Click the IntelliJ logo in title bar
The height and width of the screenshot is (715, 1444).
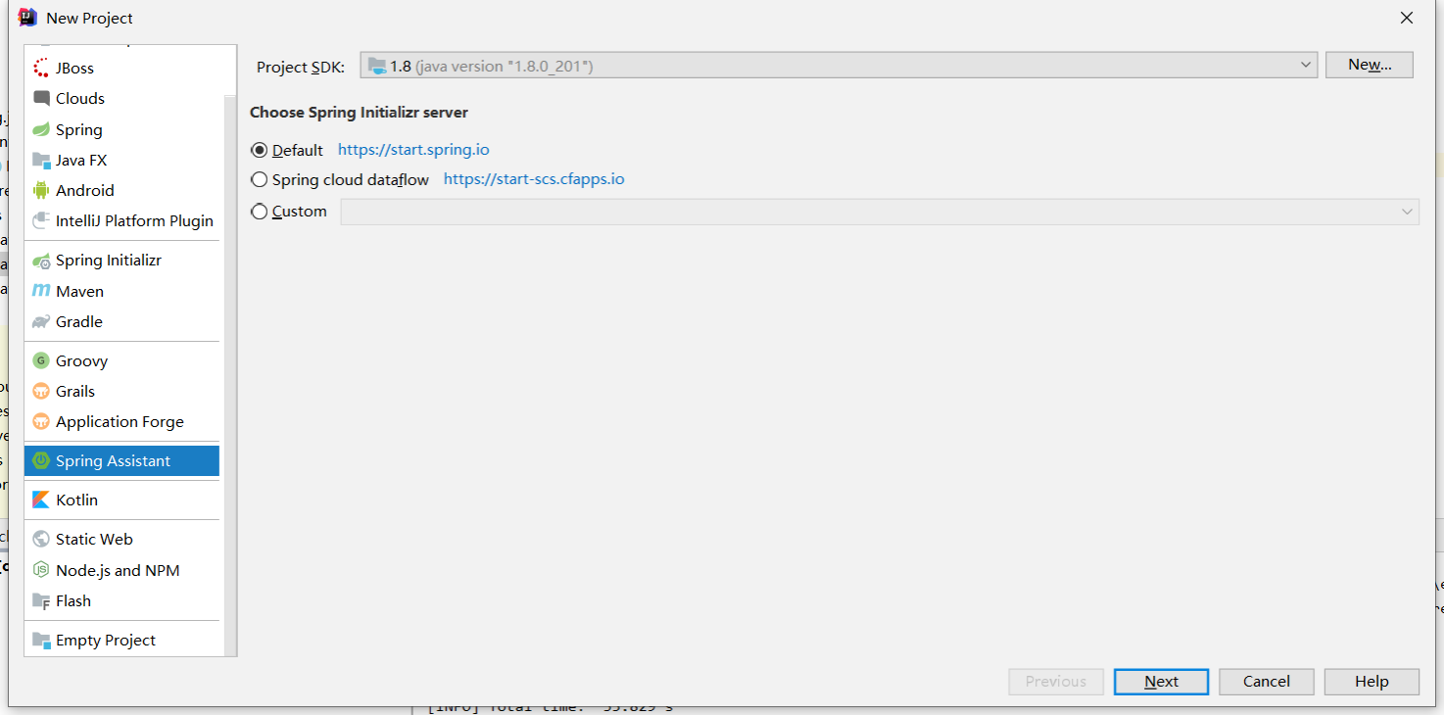[27, 18]
